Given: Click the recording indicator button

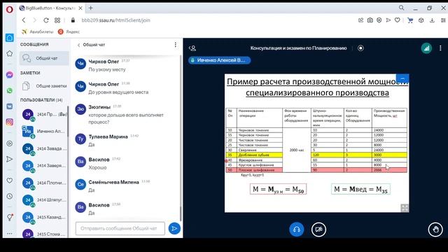Looking at the screenshot, I should coord(360,48).
